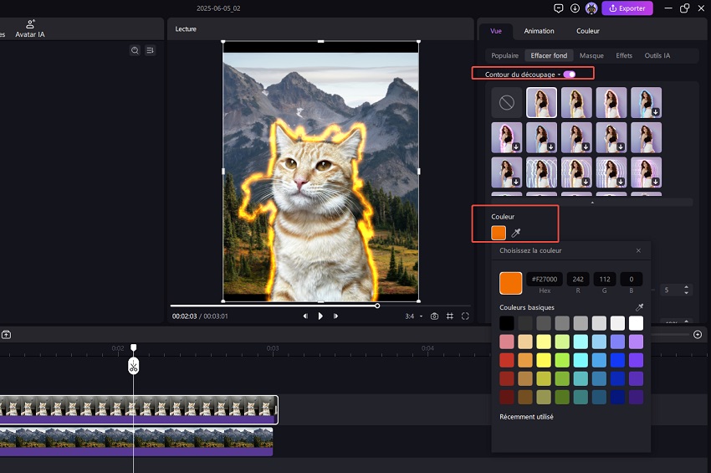The height and width of the screenshot is (473, 711).
Task: Collapse the Contour du découpage section arrow
Action: pos(559,75)
